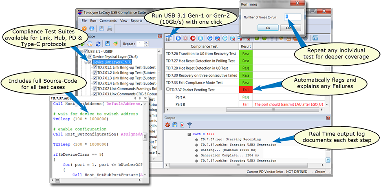Click OK in the Run Times dialog
383x192 pixels.
268,28
